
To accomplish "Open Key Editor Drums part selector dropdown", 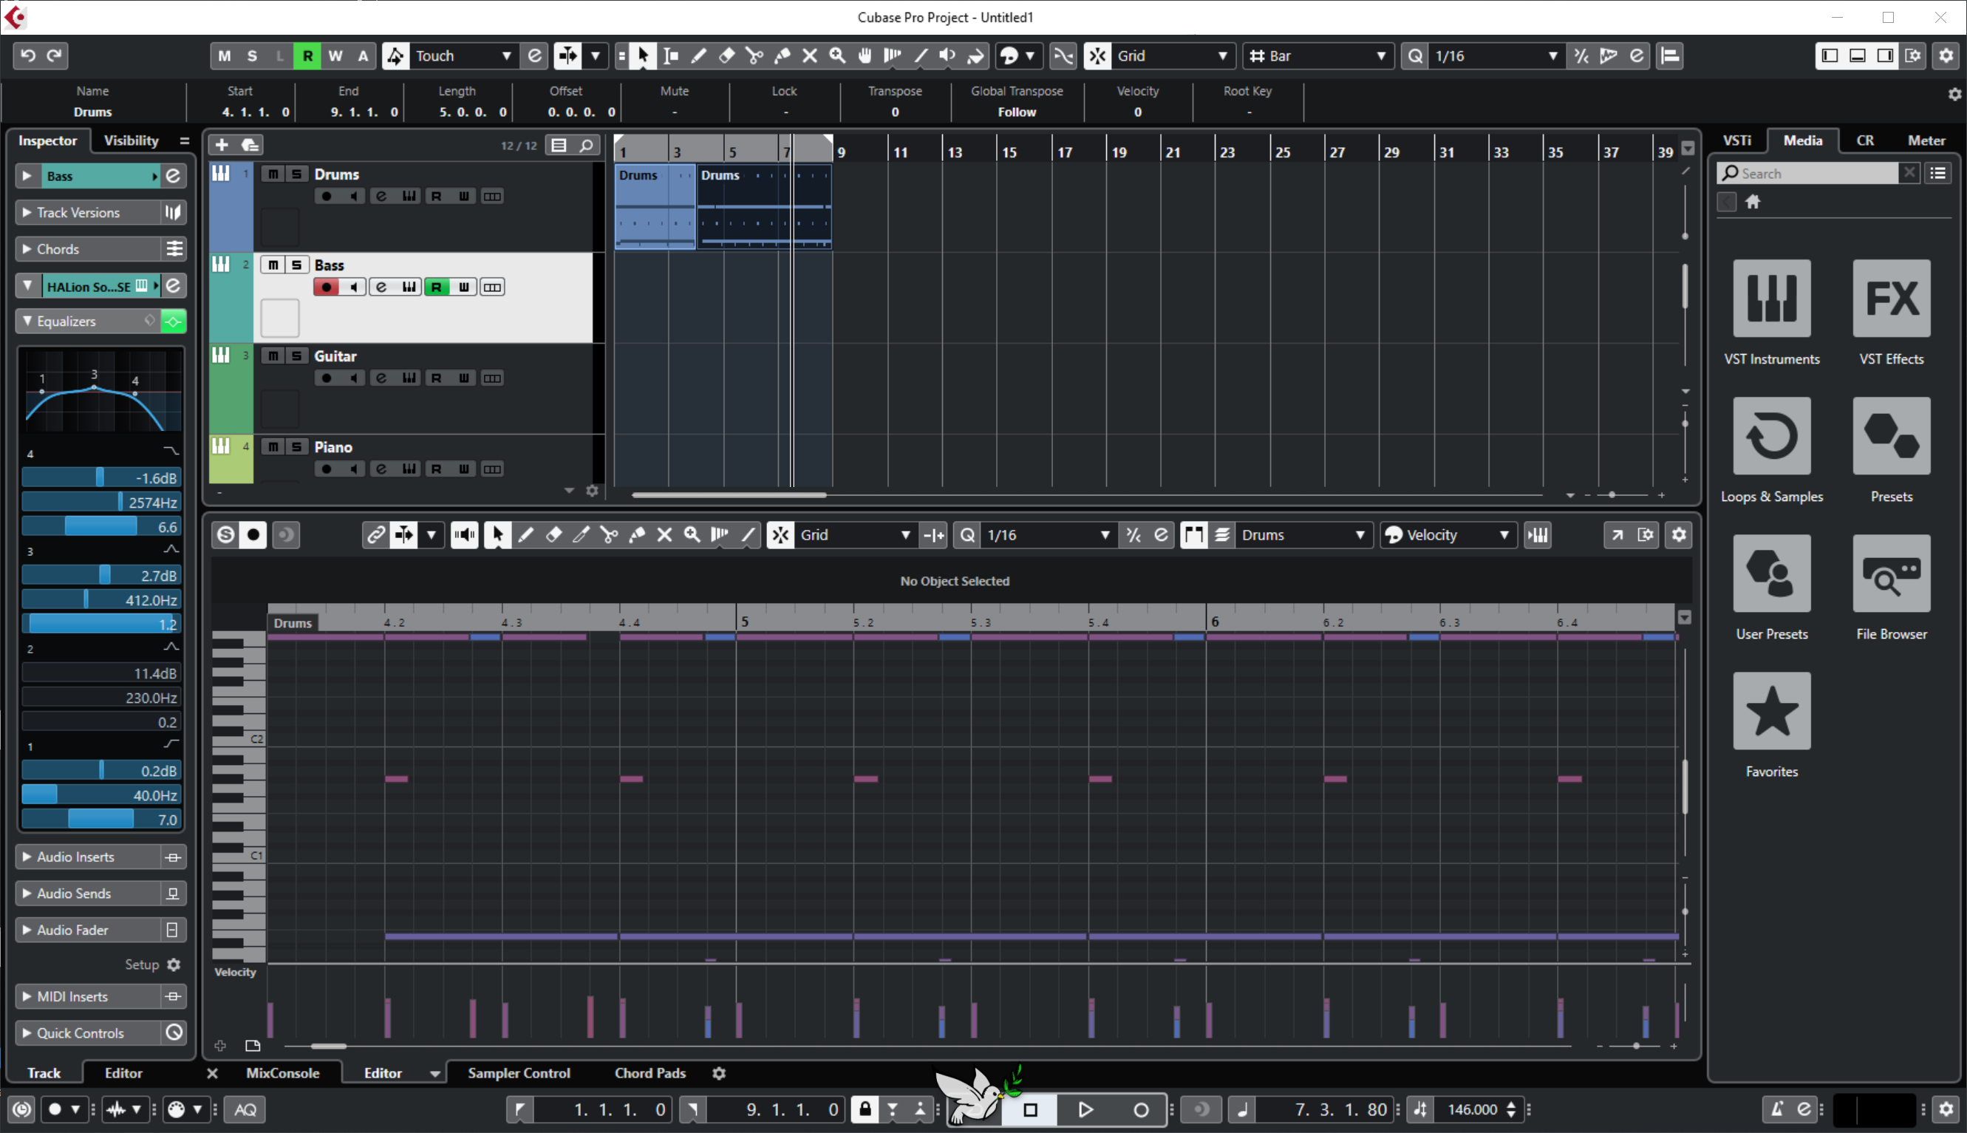I will [x=1303, y=534].
